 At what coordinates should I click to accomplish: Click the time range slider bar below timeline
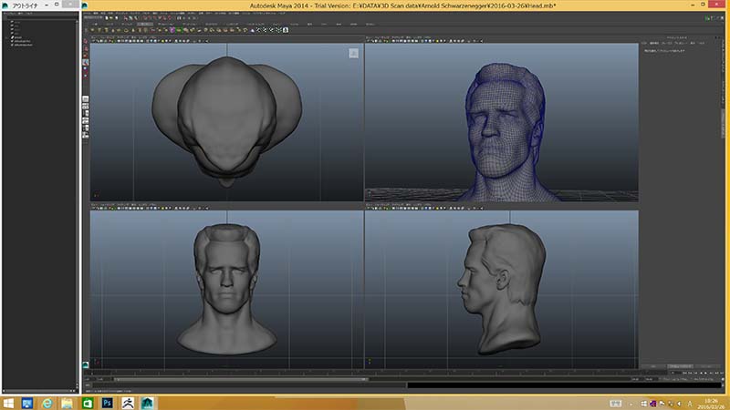pyautogui.click(x=365, y=378)
